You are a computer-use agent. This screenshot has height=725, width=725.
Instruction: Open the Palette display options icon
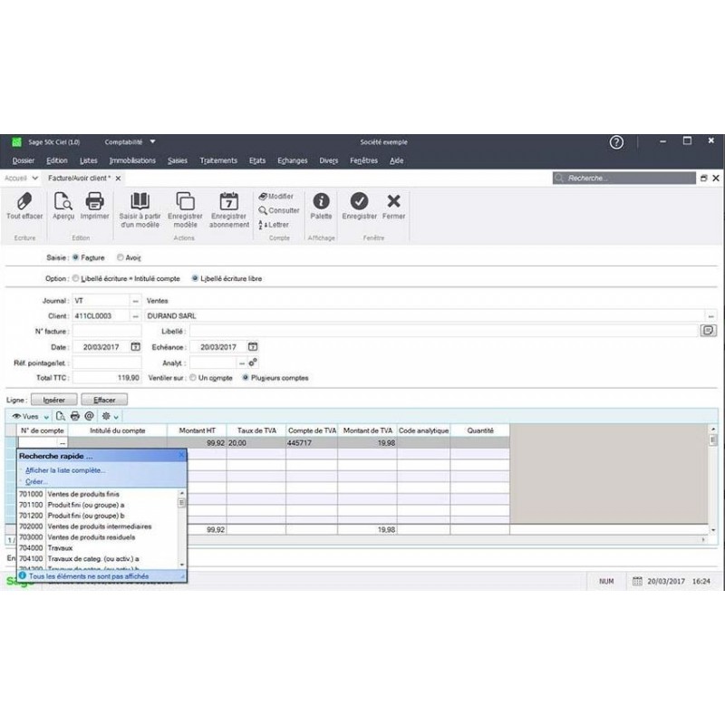[x=320, y=203]
